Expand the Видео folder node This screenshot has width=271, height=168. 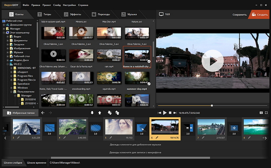point(7,37)
